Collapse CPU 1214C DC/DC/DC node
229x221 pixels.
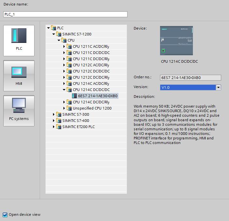64,90
